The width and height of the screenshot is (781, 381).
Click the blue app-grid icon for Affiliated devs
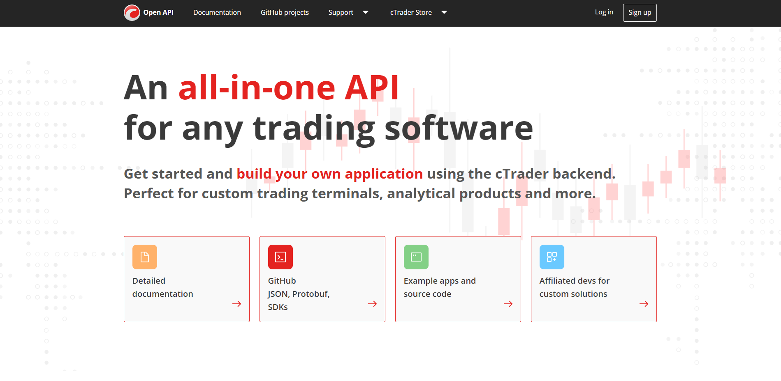[x=552, y=257]
